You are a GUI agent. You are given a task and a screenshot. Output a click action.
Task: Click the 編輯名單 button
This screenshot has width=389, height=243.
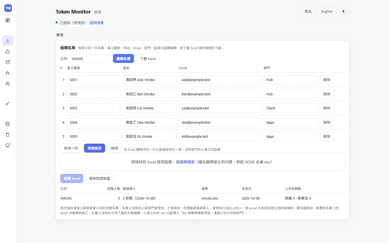click(123, 59)
